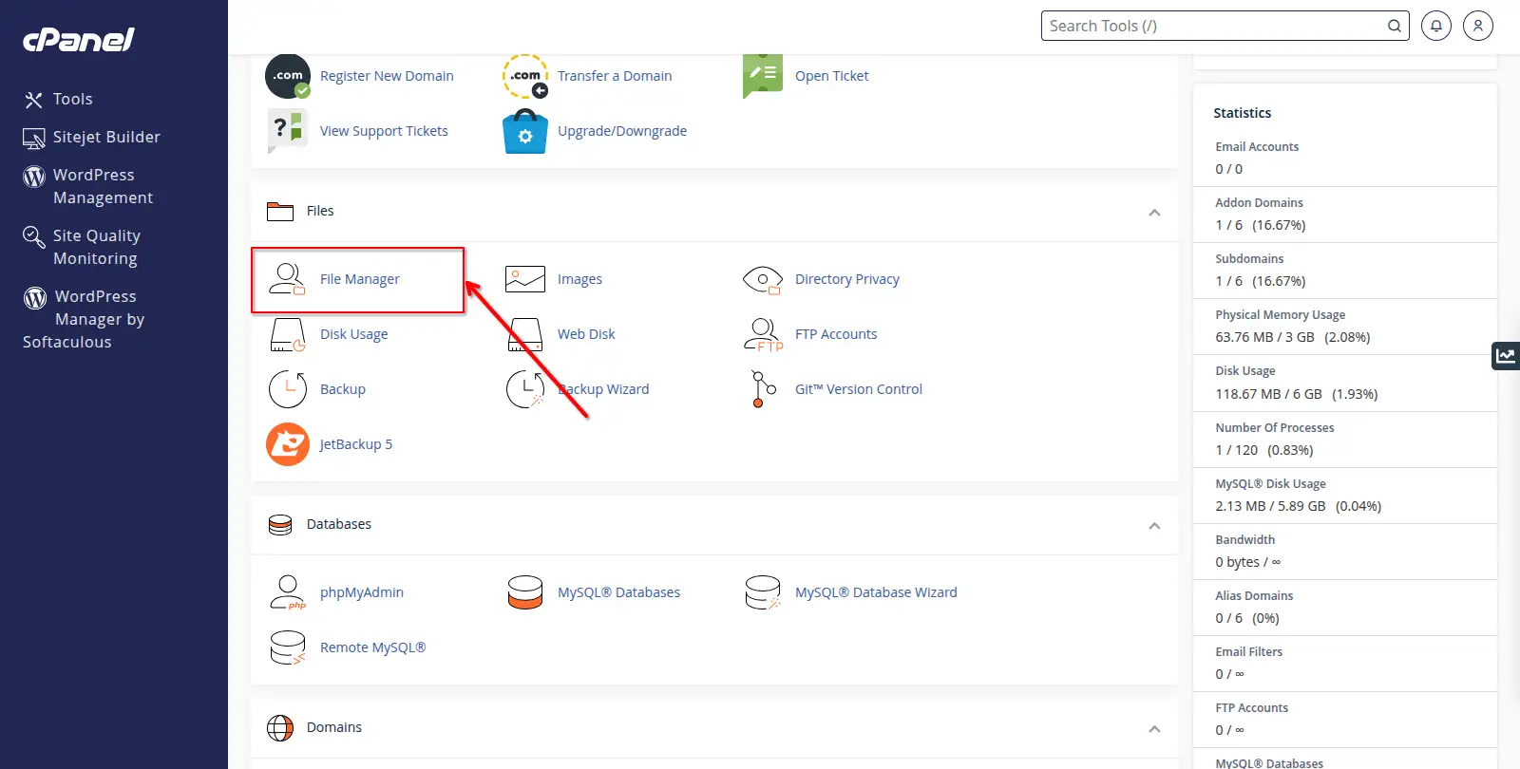1520x769 pixels.
Task: Click the Disk Usage icon
Action: click(x=287, y=334)
